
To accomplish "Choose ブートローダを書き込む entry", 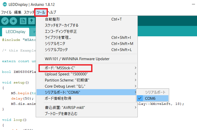I will (x=87, y=114).
